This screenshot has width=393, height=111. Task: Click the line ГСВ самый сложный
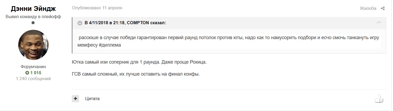136,74
